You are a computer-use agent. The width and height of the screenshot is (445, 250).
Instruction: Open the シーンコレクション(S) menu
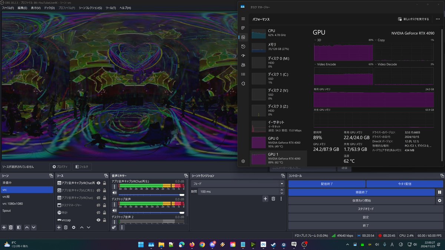90,8
